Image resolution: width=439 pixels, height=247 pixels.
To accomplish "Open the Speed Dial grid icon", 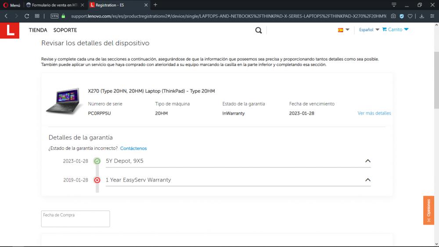I will point(37,16).
